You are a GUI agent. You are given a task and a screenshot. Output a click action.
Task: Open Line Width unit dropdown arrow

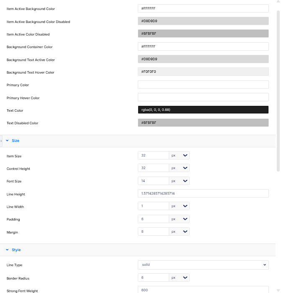click(x=185, y=206)
